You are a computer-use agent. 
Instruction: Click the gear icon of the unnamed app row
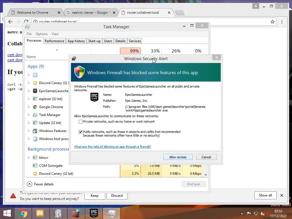(x=35, y=75)
